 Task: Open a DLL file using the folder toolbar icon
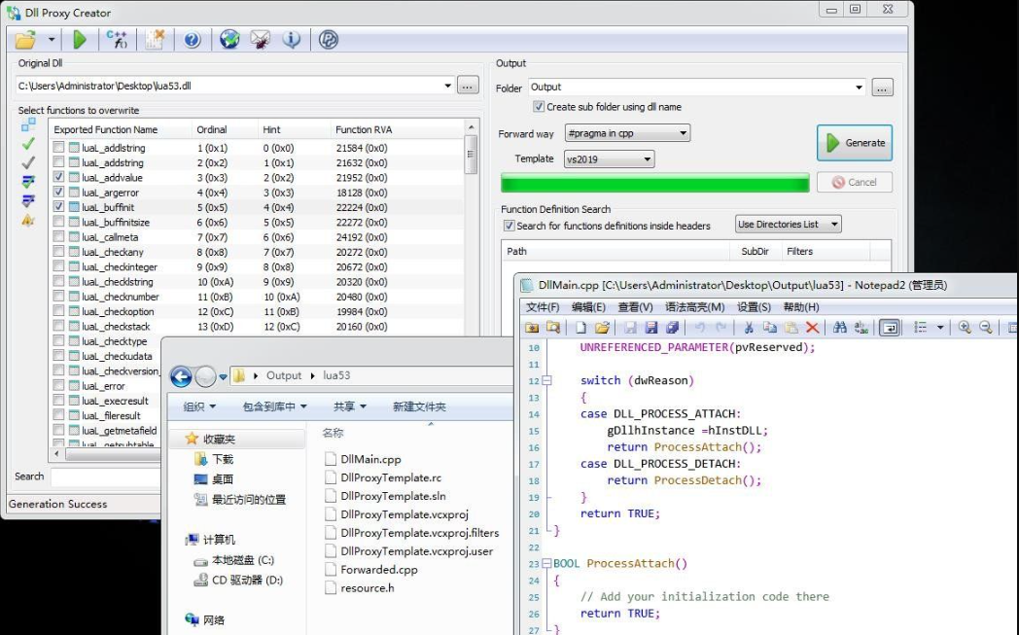24,40
